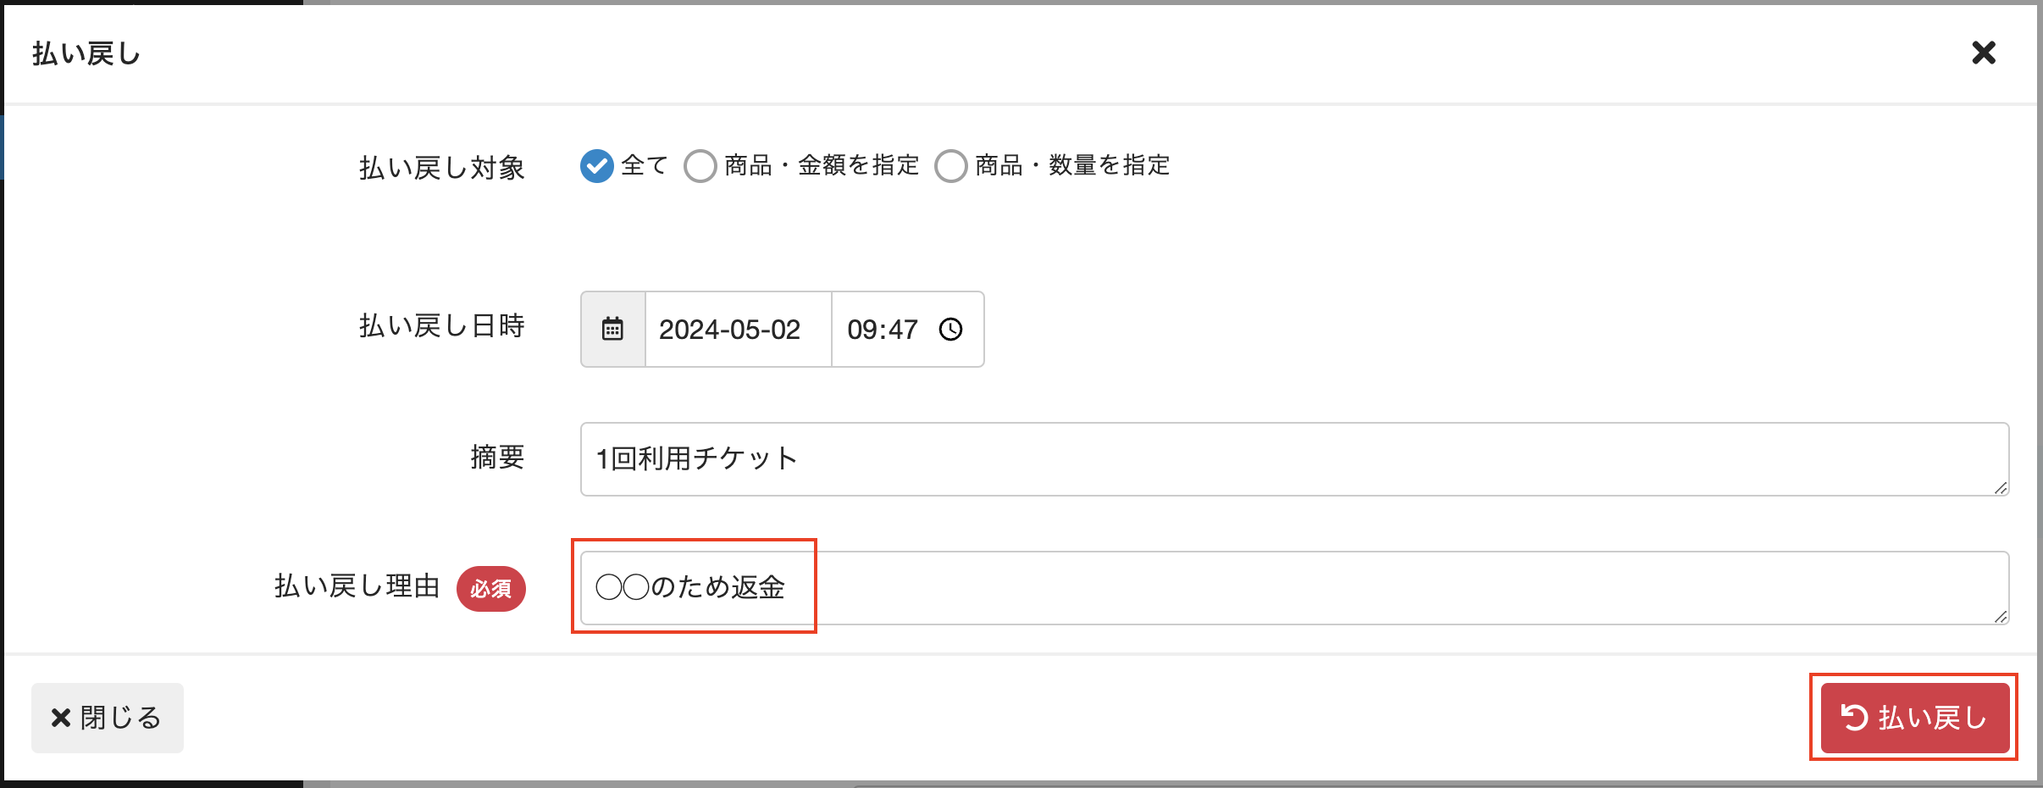Select the 全て refund target radio button
Image resolution: width=2043 pixels, height=788 pixels.
pyautogui.click(x=597, y=166)
